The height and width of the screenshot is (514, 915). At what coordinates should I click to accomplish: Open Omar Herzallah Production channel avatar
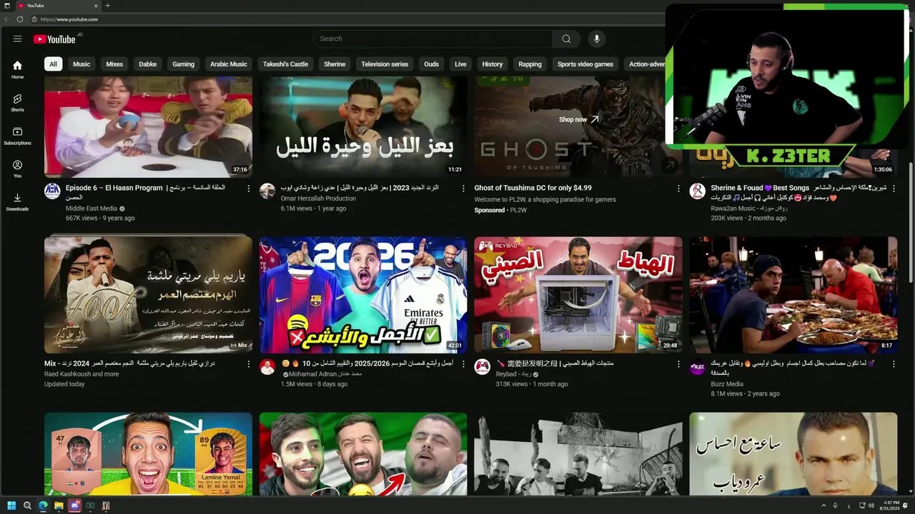[x=267, y=191]
